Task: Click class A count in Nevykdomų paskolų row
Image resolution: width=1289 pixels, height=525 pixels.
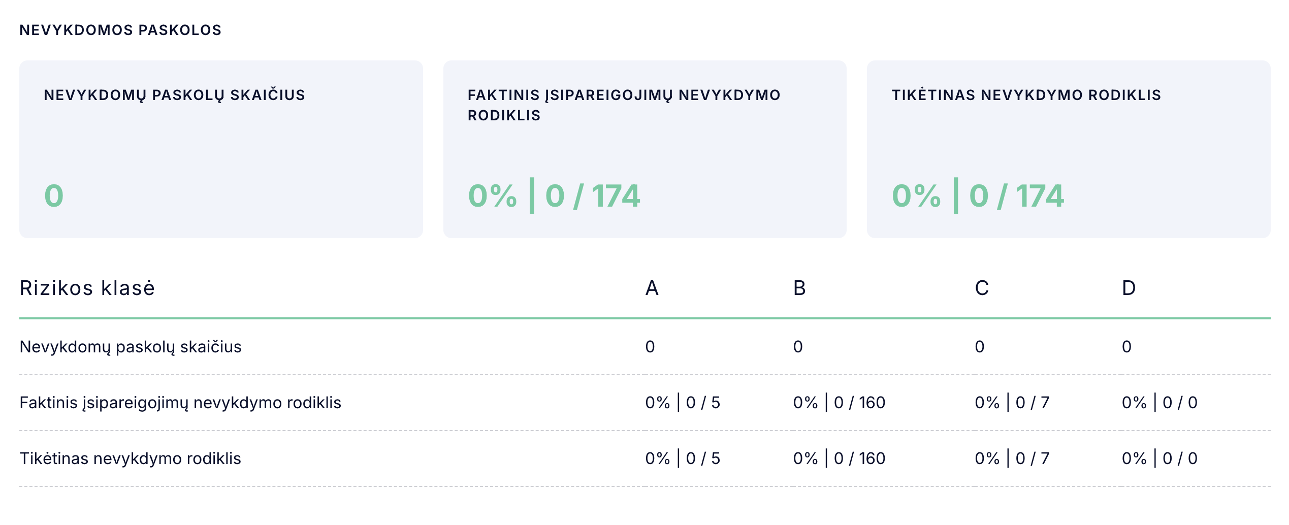Action: [650, 347]
